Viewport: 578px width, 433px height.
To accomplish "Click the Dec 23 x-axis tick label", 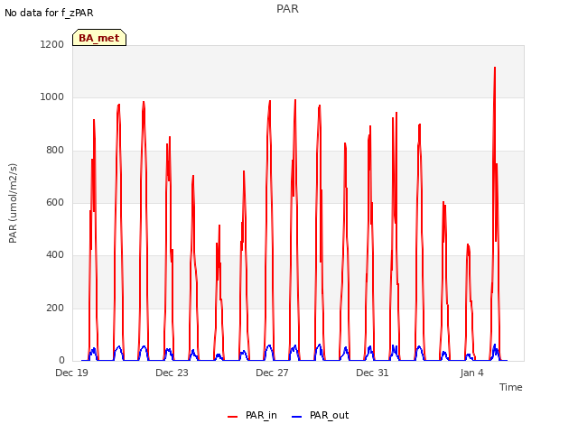I will click(172, 373).
